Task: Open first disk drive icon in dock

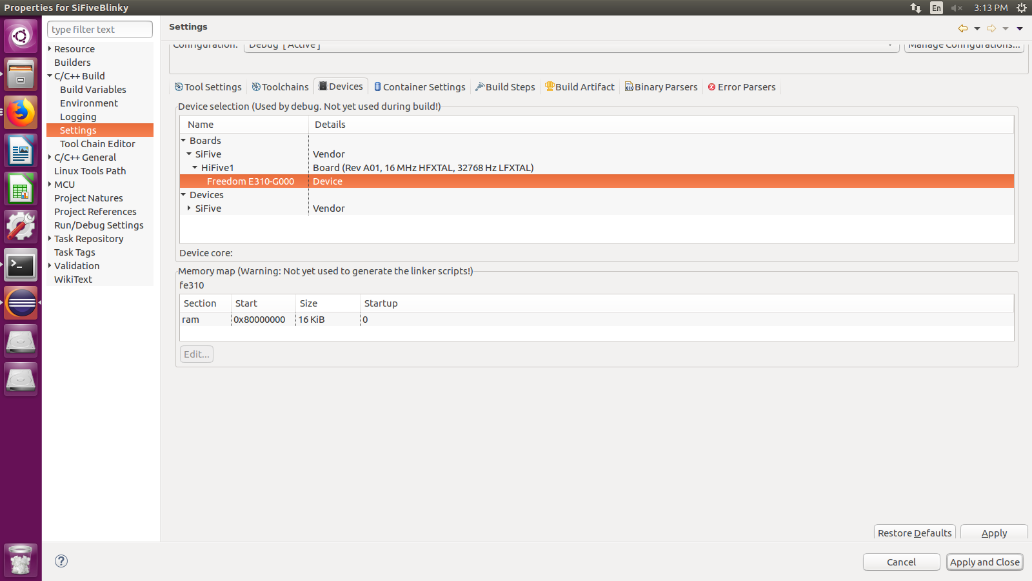Action: click(21, 341)
